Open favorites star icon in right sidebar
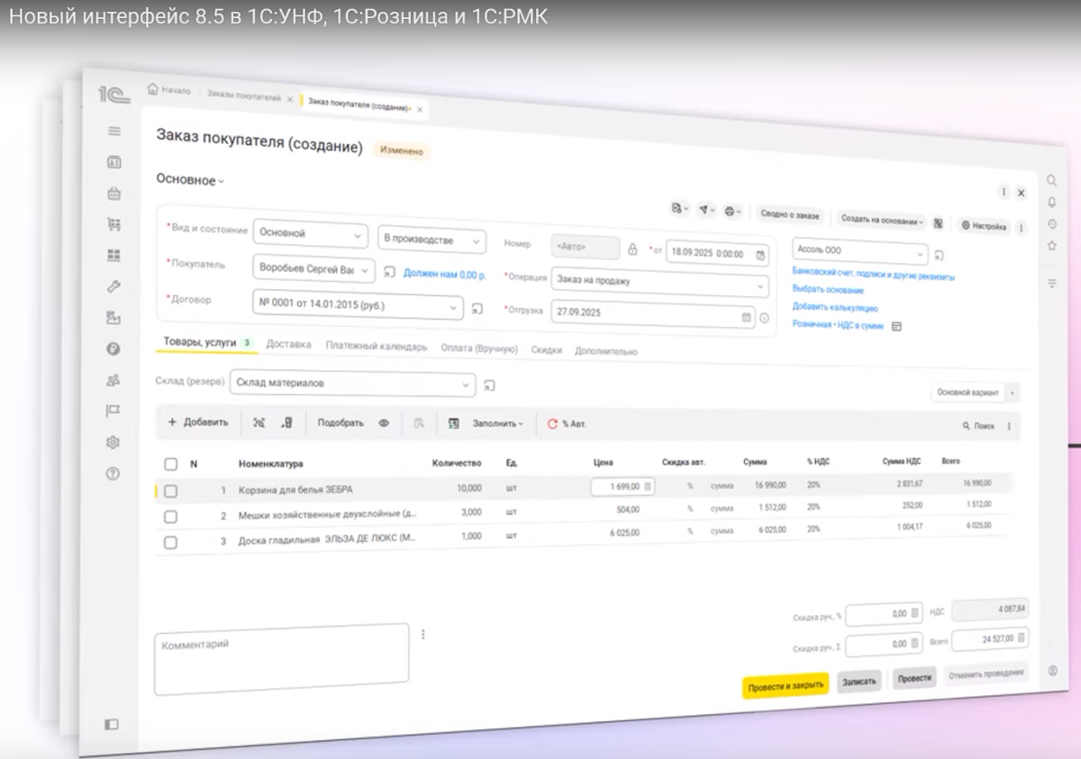This screenshot has height=759, width=1081. (x=1051, y=245)
